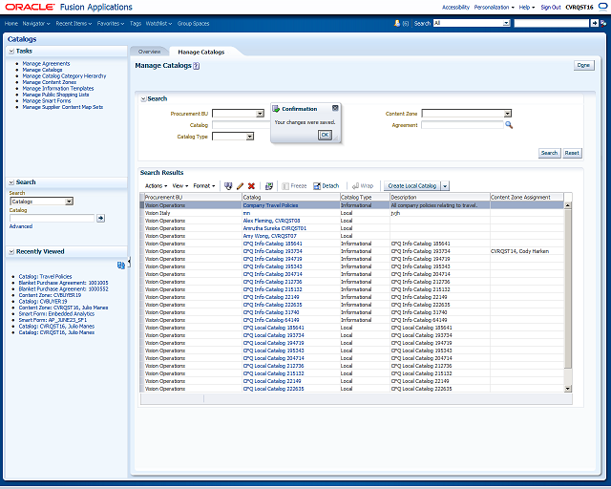This screenshot has width=611, height=489.
Task: Select the Vision Italy row
Action: pos(352,213)
